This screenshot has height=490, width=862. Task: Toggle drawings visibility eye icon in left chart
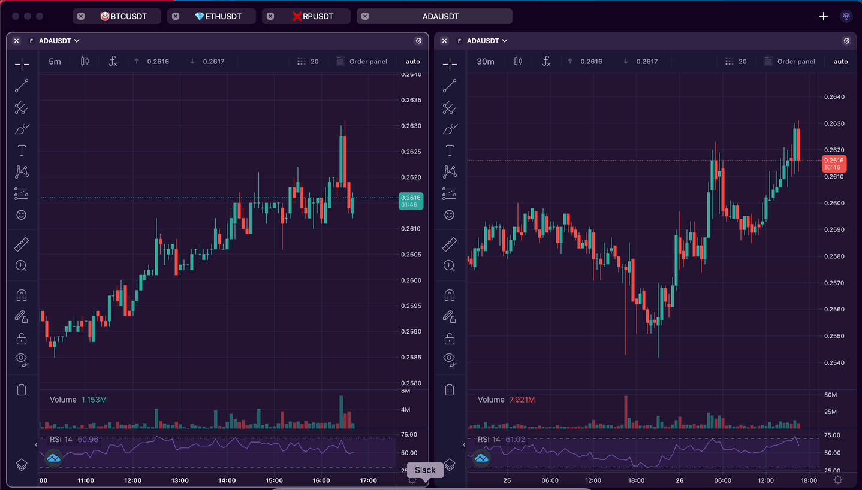pyautogui.click(x=22, y=359)
